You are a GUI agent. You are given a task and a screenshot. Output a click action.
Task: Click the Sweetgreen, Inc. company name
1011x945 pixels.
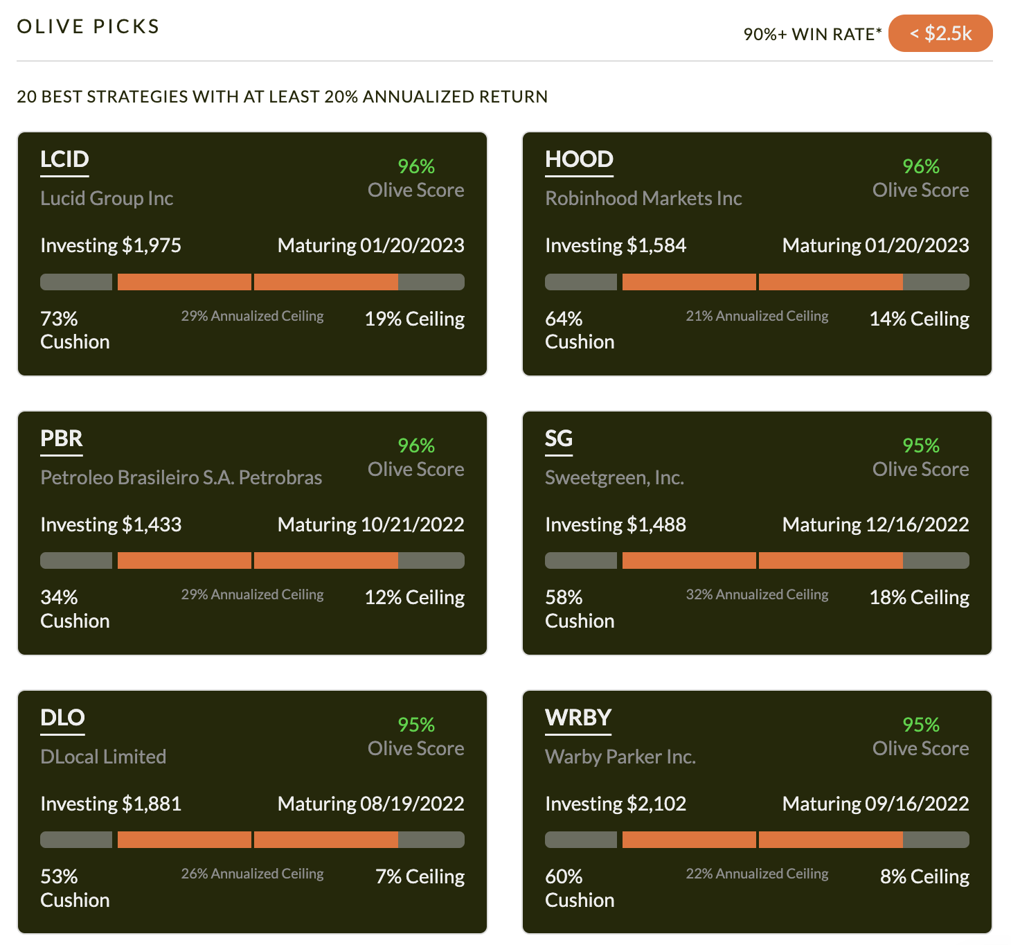tap(614, 478)
